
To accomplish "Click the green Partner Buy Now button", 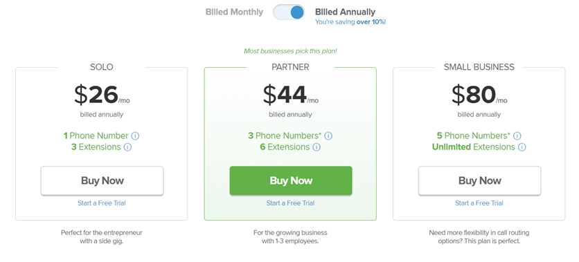I will [x=291, y=180].
